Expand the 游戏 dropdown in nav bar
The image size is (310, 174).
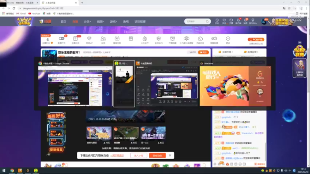pyautogui.click(x=113, y=22)
